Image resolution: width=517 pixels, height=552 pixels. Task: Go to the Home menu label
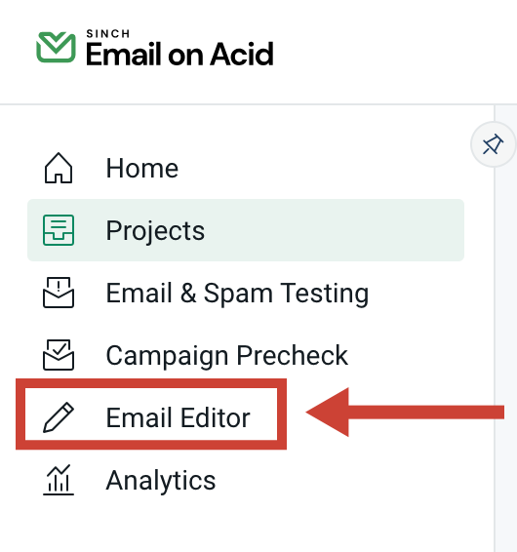(x=141, y=169)
